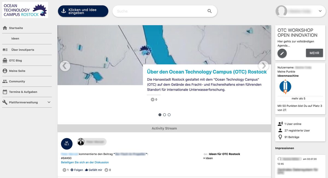Image resolution: width=328 pixels, height=178 pixels.
Task: Open the user account dropdown top right
Action: (320, 11)
